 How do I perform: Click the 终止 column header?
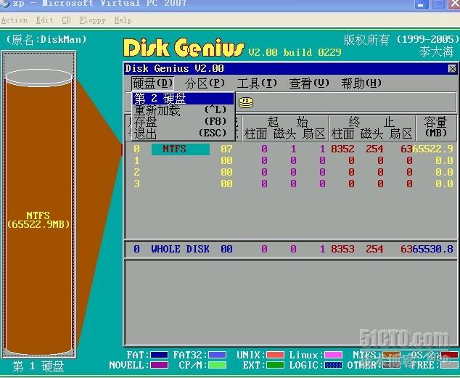(x=371, y=122)
